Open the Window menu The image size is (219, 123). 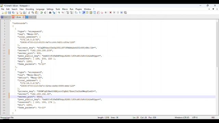[88, 9]
